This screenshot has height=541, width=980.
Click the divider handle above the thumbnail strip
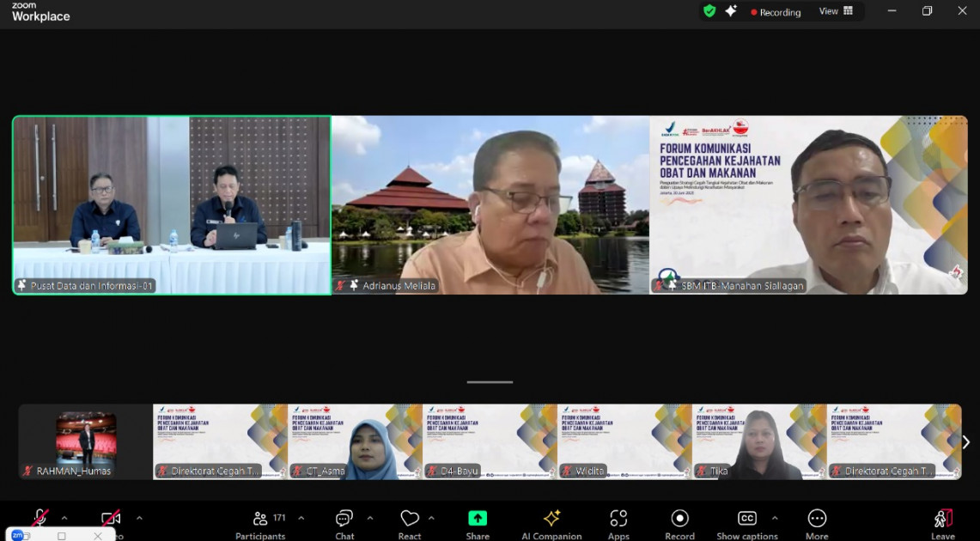click(490, 382)
